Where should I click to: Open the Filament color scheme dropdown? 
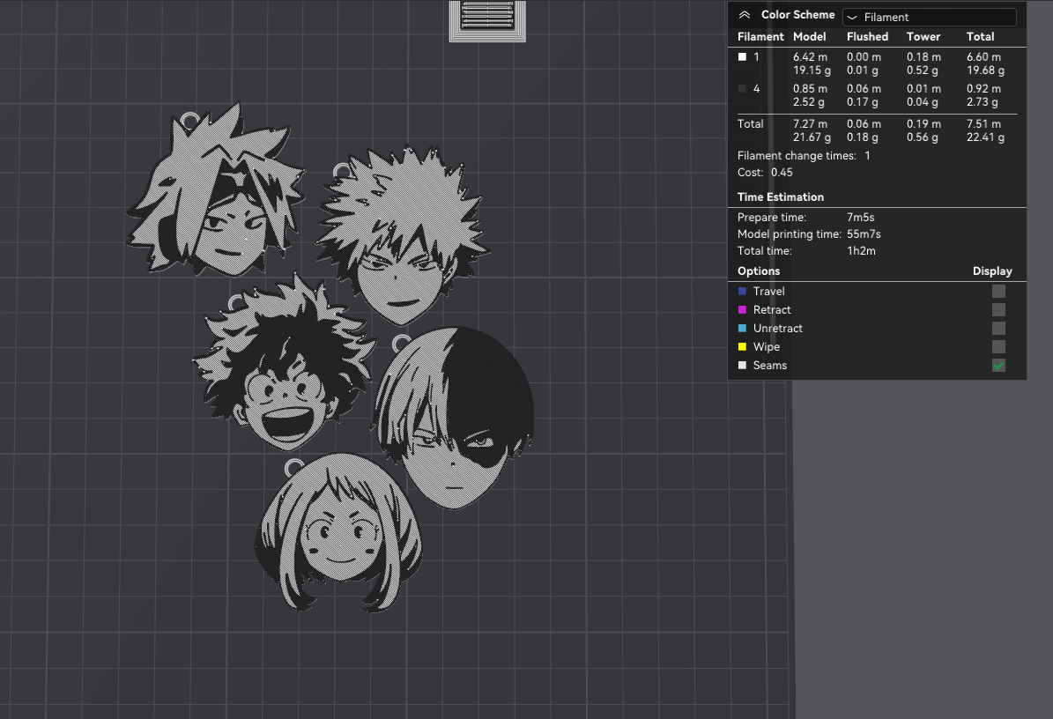[930, 17]
